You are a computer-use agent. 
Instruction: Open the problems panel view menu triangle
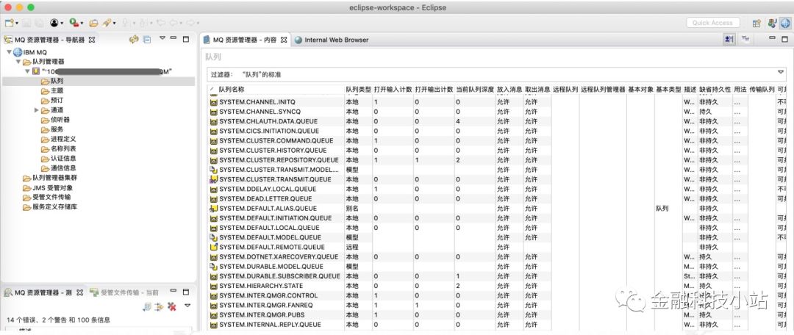(x=187, y=305)
